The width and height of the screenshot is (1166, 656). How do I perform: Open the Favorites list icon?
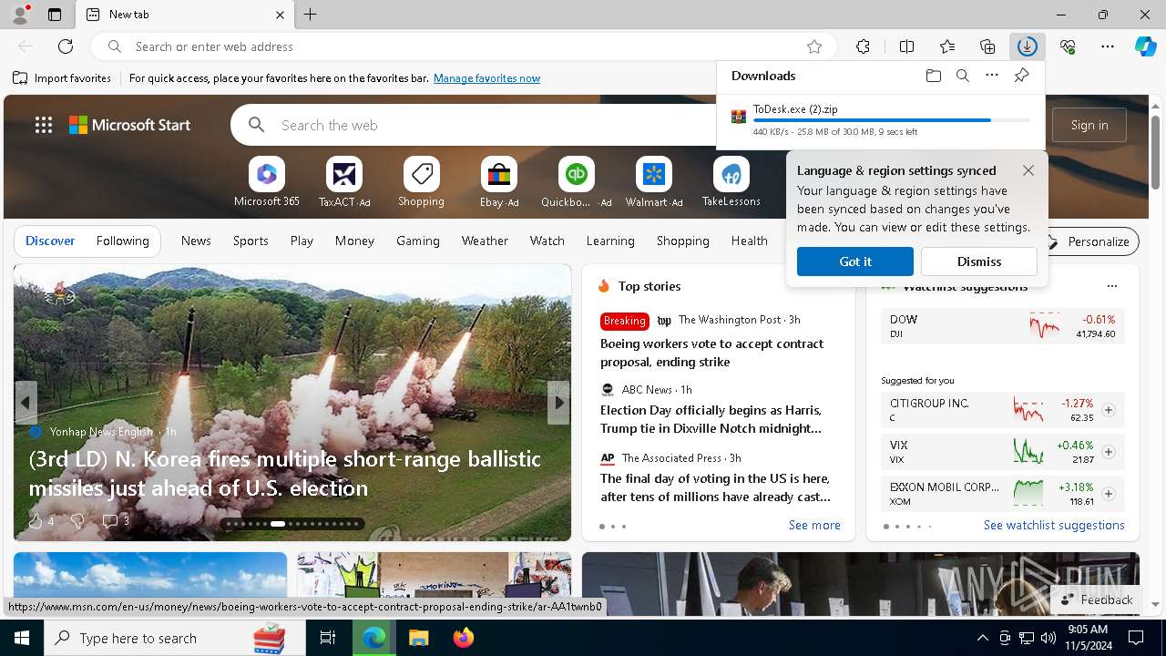click(x=947, y=46)
